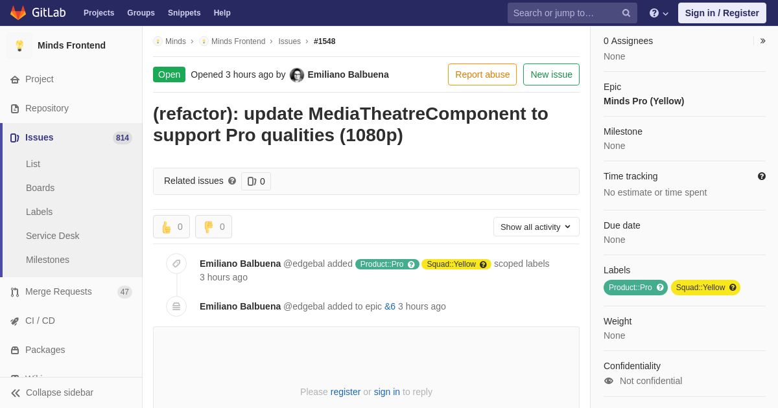The height and width of the screenshot is (408, 778).
Task: Collapse the right sidebar with double chevron
Action: (x=762, y=41)
